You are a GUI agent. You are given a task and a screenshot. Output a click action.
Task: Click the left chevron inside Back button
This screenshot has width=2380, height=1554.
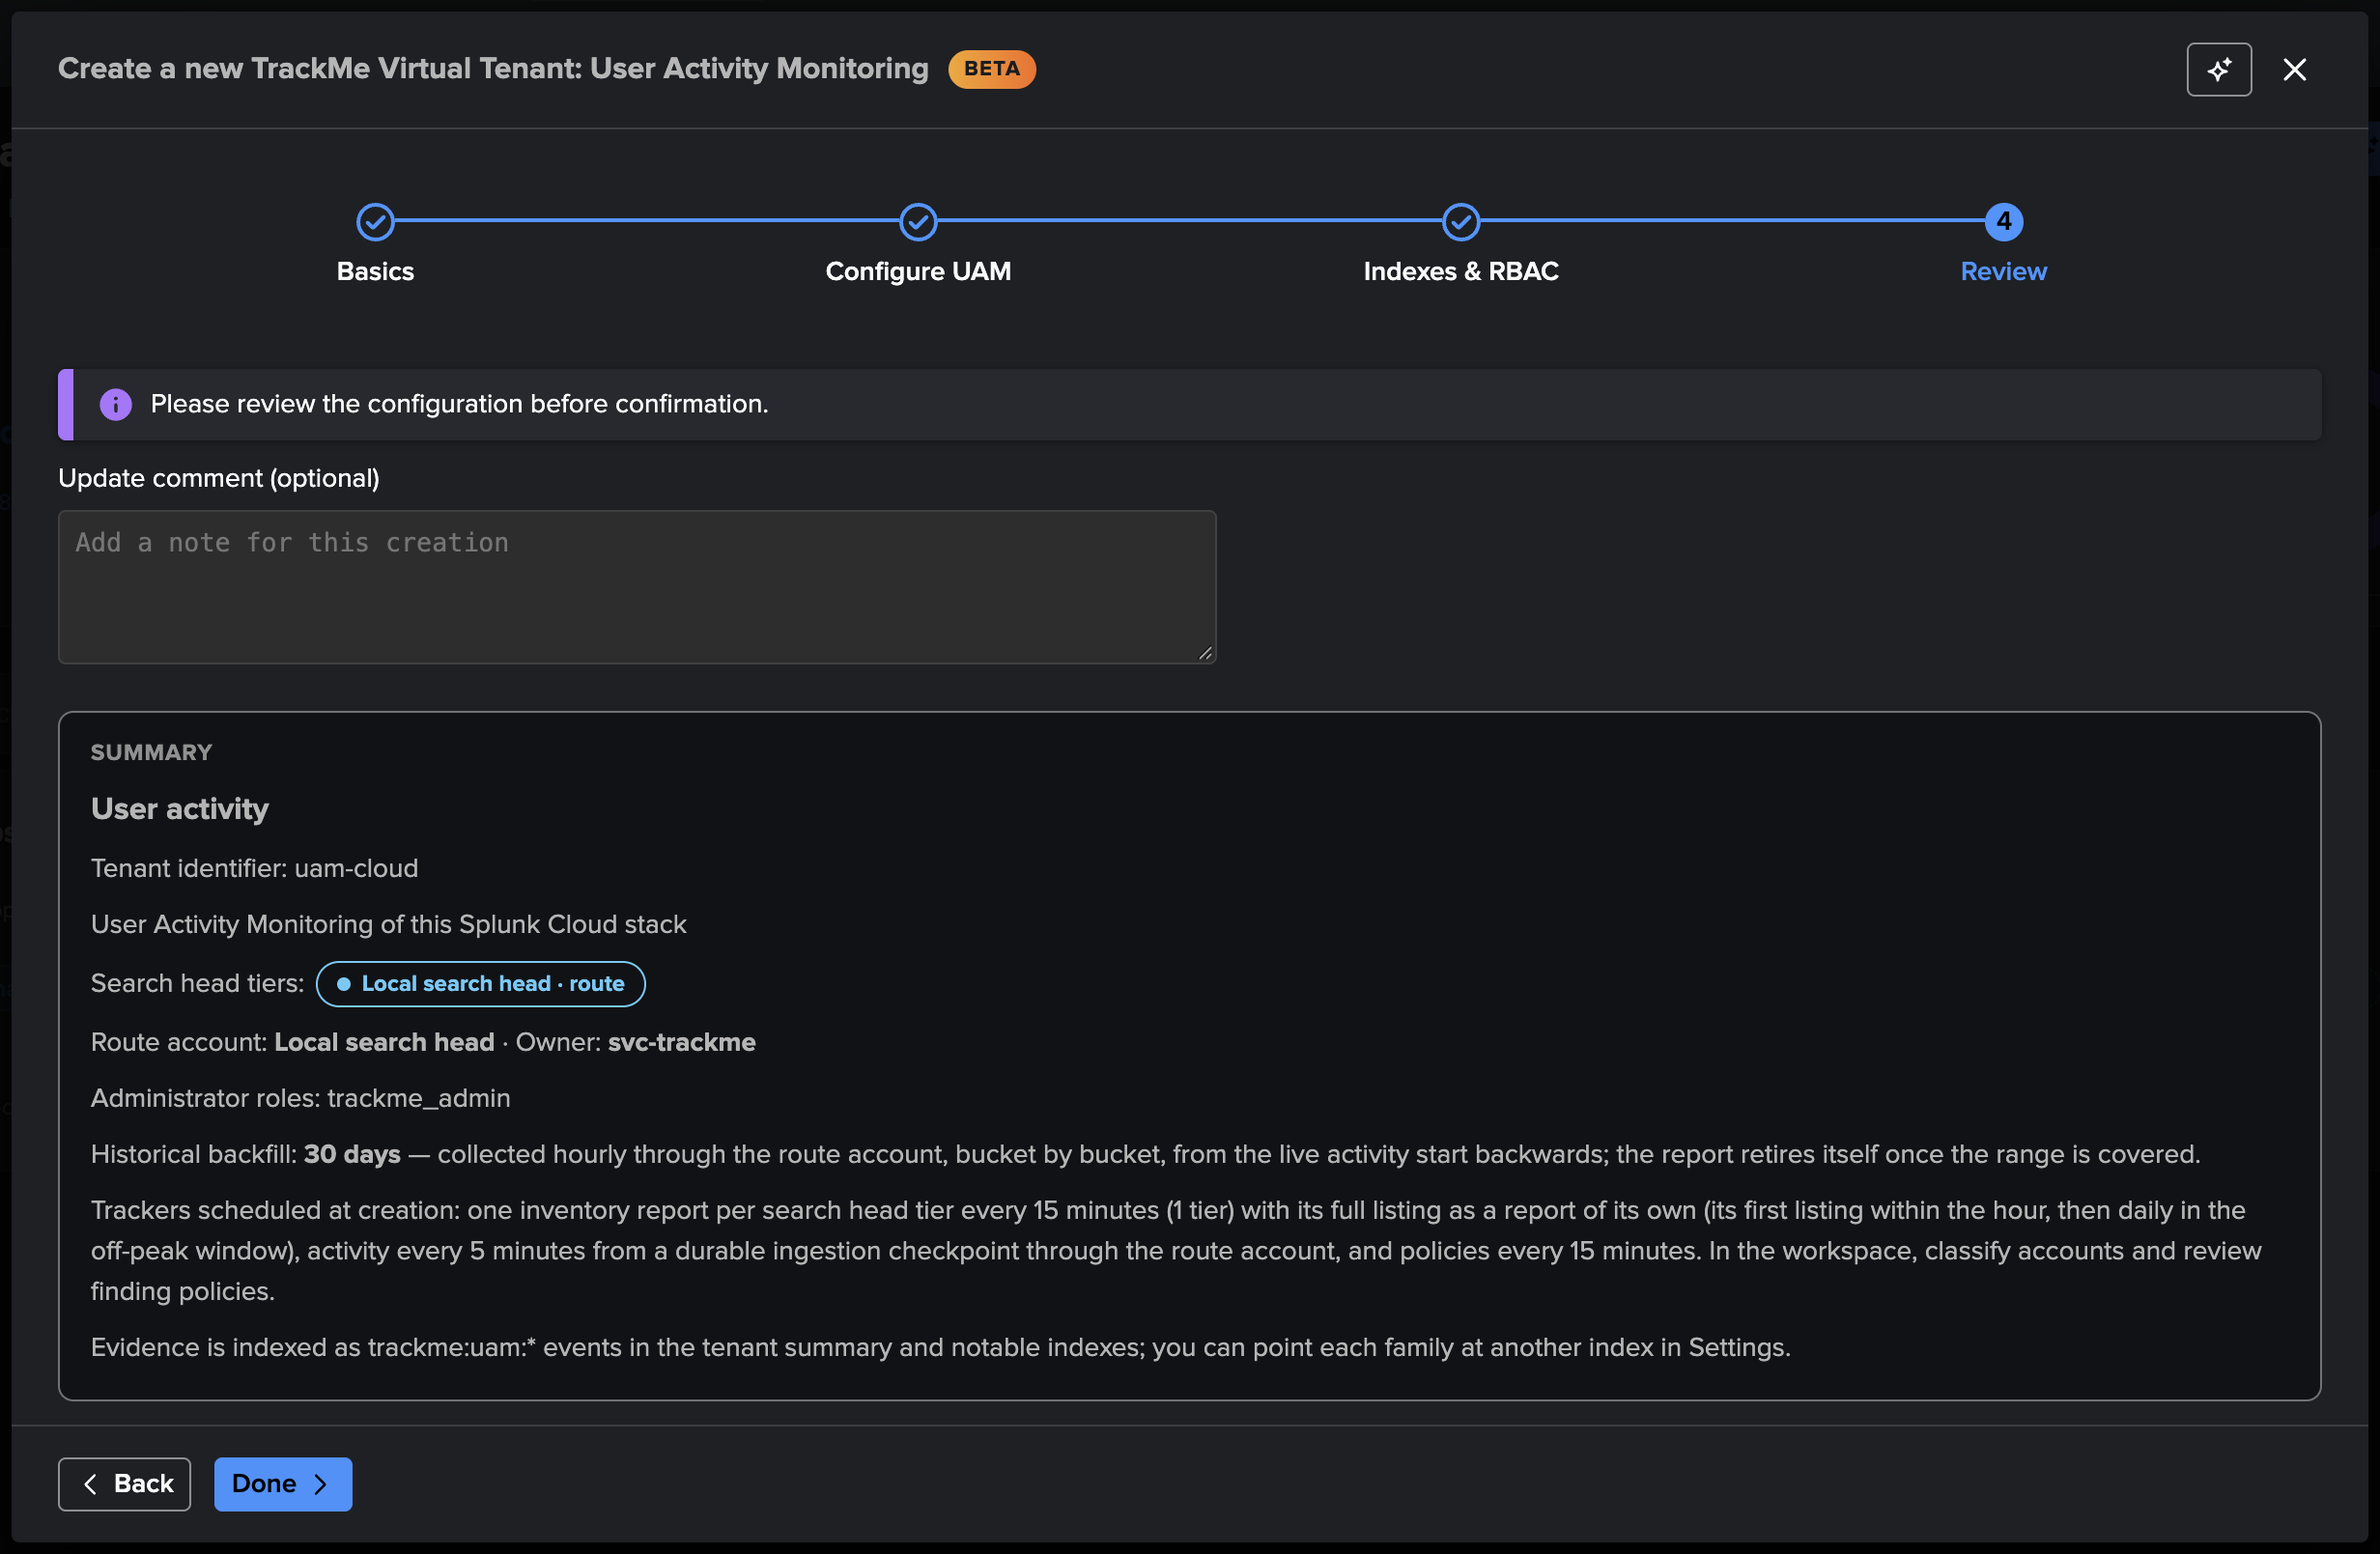pyautogui.click(x=90, y=1483)
